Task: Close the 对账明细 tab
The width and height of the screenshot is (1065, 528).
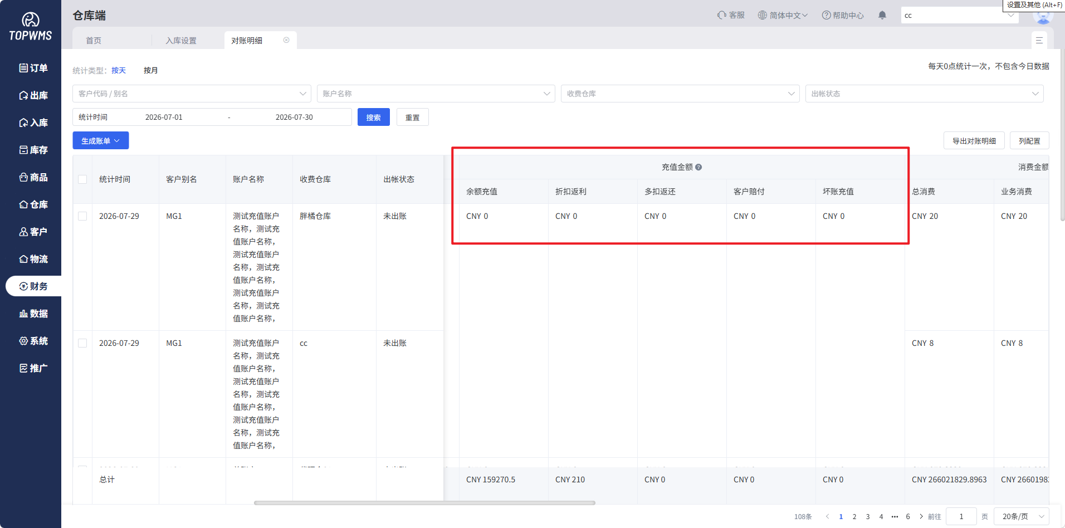Action: coord(286,40)
